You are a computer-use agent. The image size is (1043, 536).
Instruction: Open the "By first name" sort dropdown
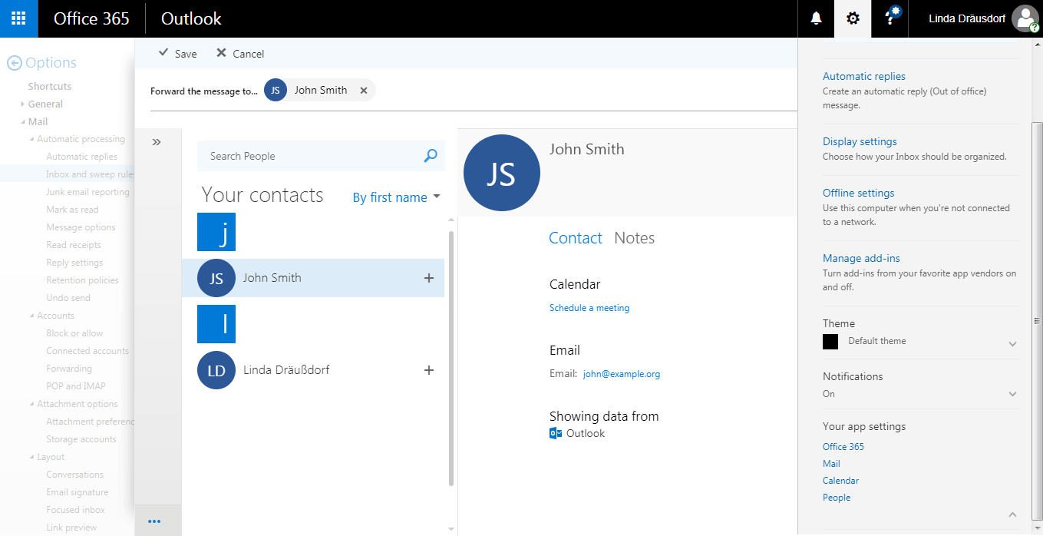click(x=396, y=197)
